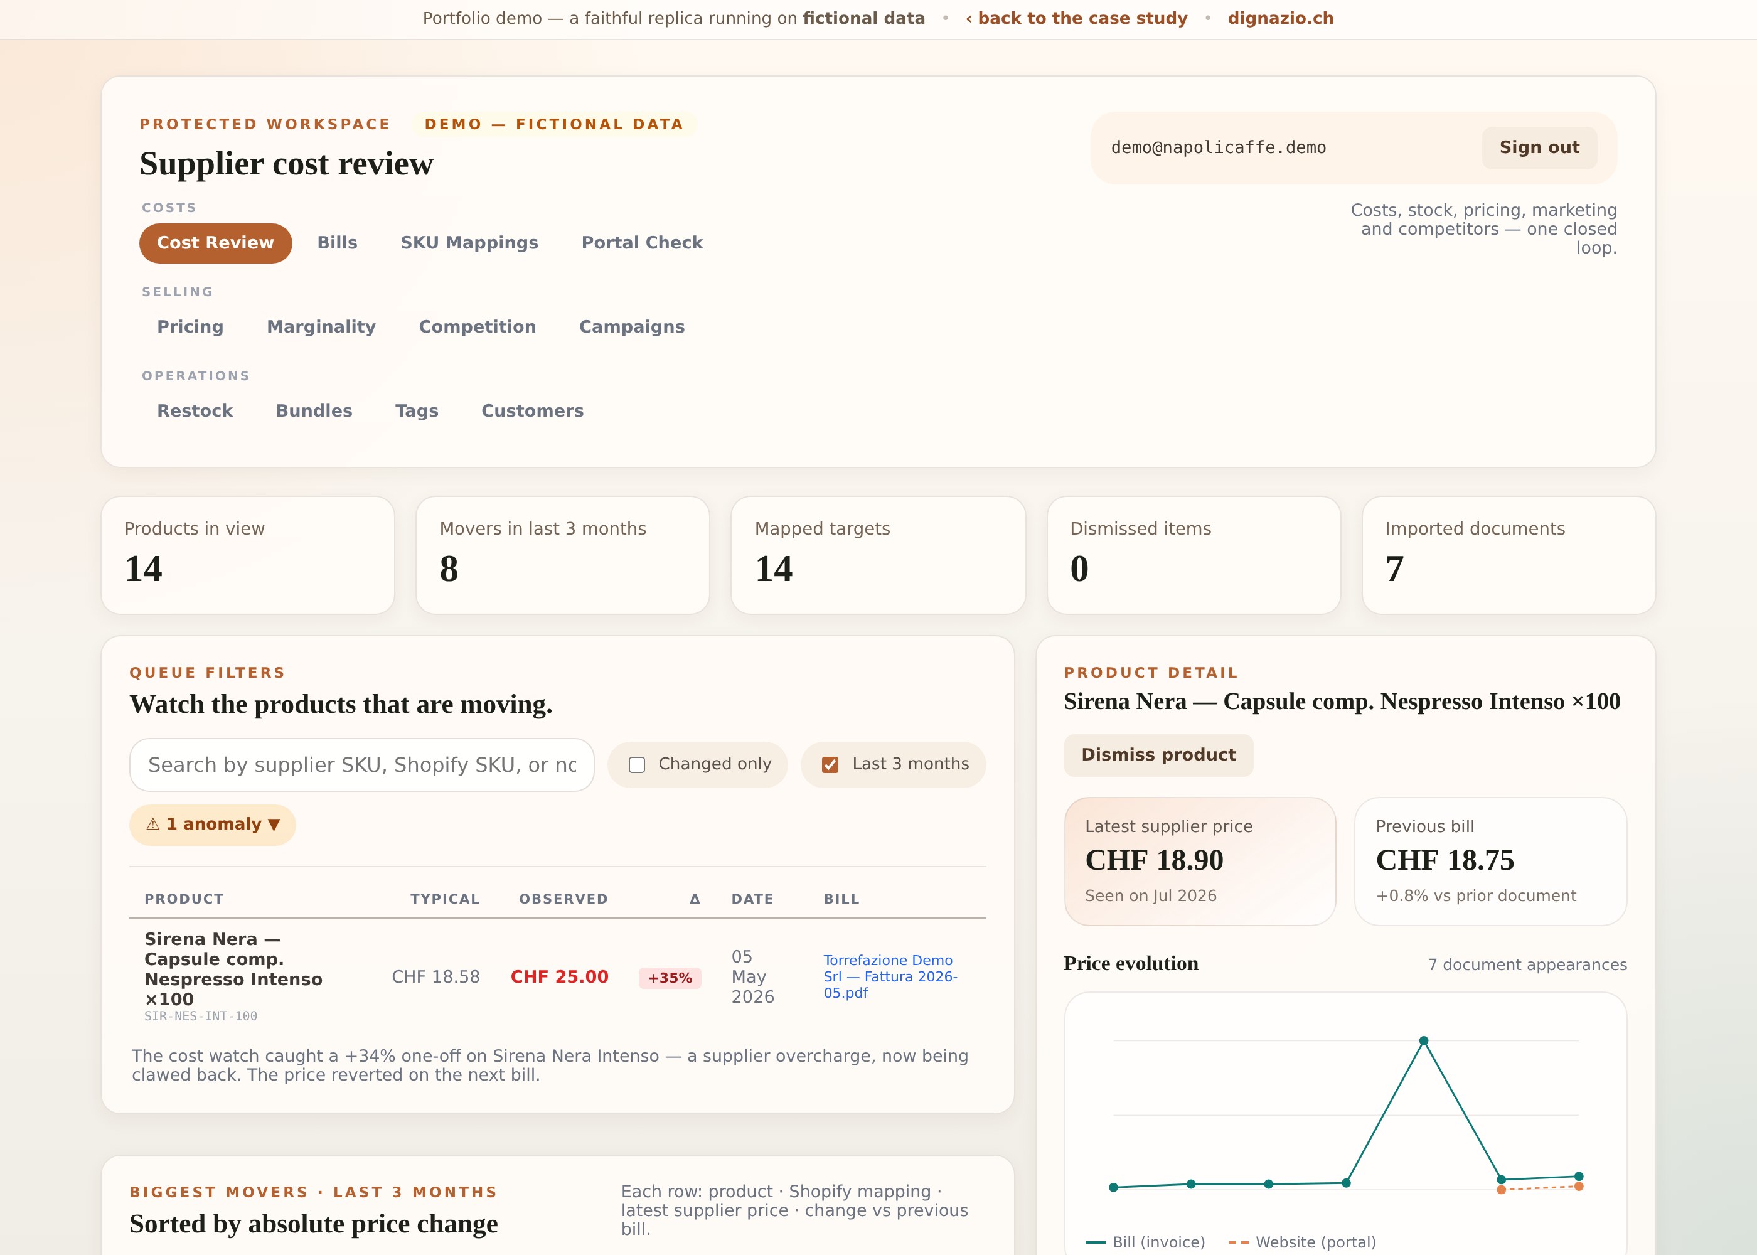Click the typical price CHF 18.58
The image size is (1757, 1255).
click(435, 977)
